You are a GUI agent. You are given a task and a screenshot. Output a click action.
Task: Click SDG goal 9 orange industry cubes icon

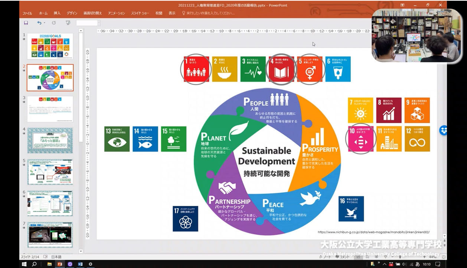[417, 110]
